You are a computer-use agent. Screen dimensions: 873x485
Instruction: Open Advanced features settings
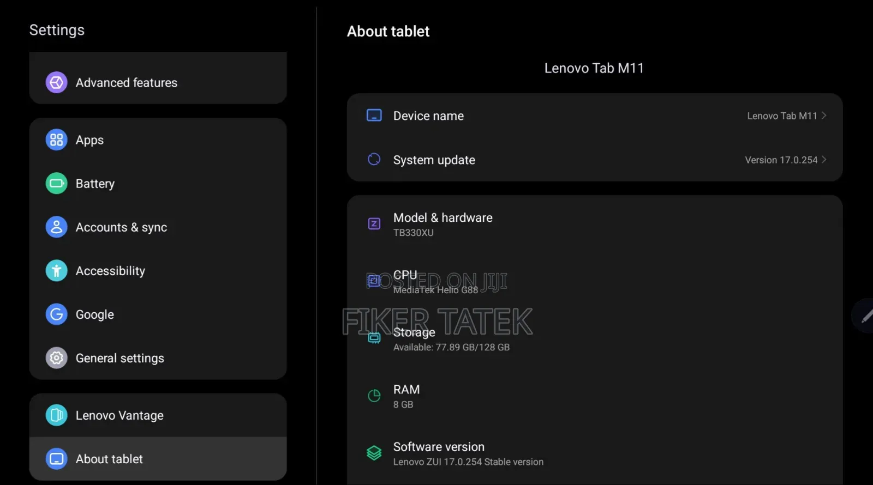coord(158,82)
